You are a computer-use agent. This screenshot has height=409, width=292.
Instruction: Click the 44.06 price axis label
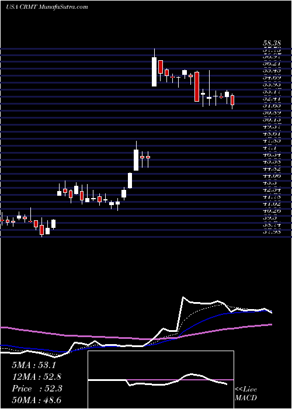tap(272, 175)
